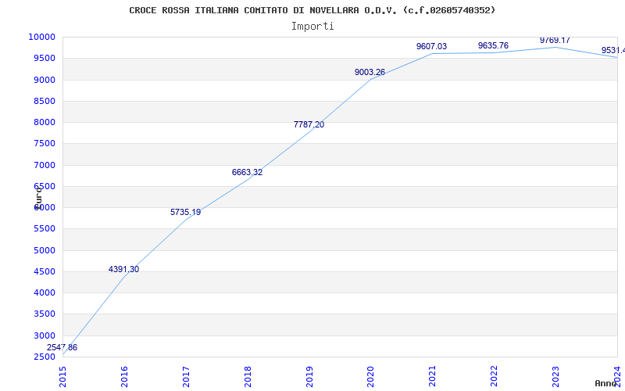
Task: Click the 2015 x-axis year label
Action: point(62,377)
